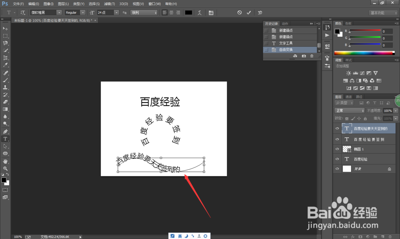Click the text color swatch in options bar
This screenshot has width=400, height=239.
point(188,12)
